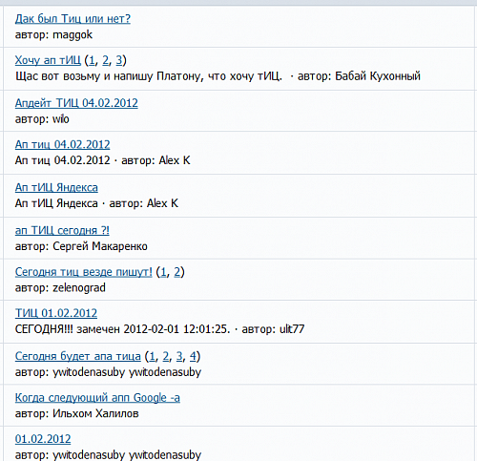477x461 pixels.
Task: Open the thread "Сегодня будет апа тица"
Action: pyautogui.click(x=77, y=356)
